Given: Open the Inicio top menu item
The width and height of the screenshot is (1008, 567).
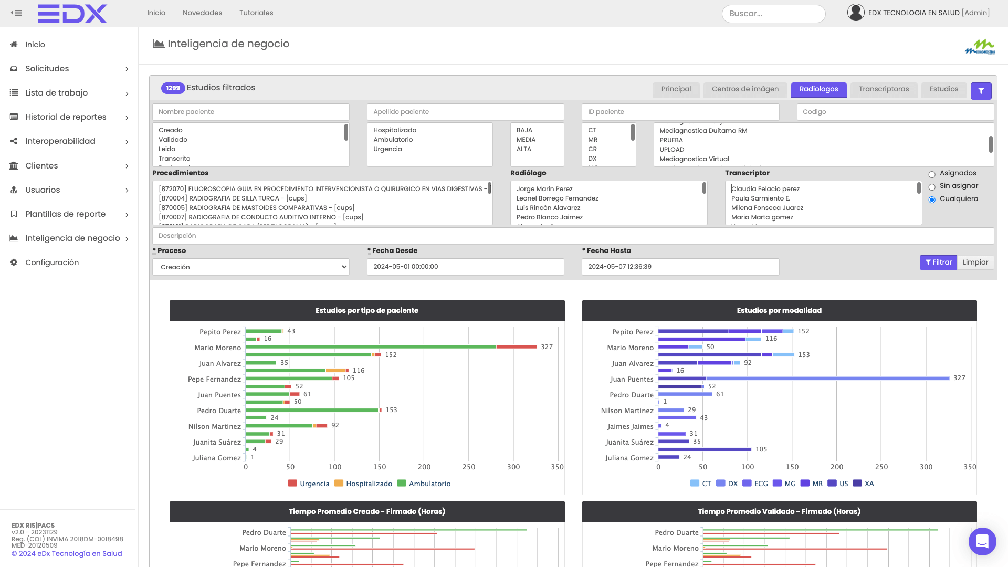Looking at the screenshot, I should click(156, 13).
